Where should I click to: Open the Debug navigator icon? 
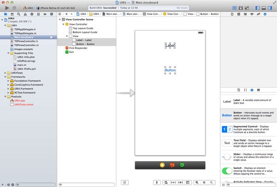point(38,14)
